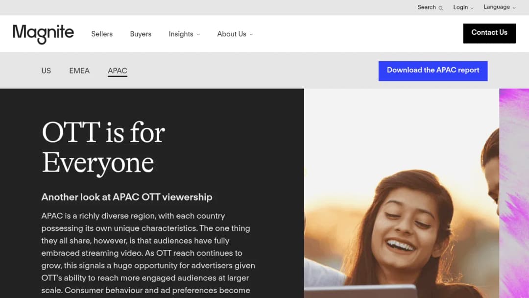Click the Magnite logo
This screenshot has width=529, height=298.
(43, 34)
